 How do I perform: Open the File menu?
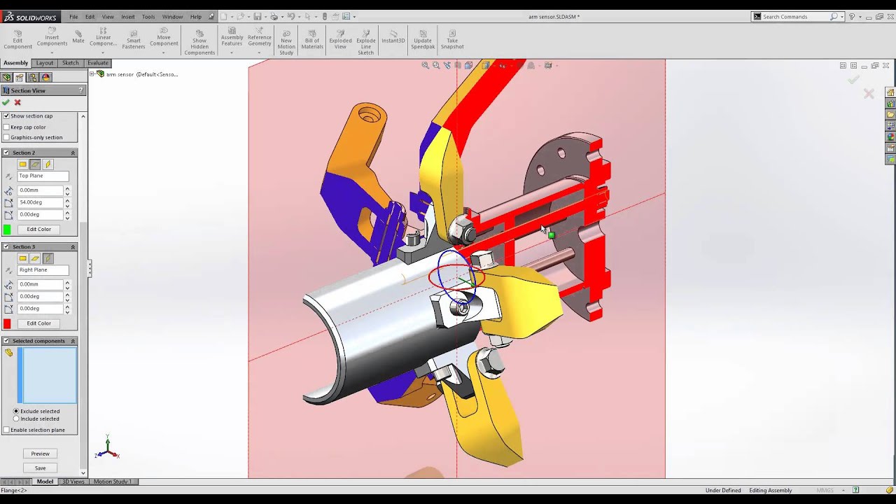73,17
